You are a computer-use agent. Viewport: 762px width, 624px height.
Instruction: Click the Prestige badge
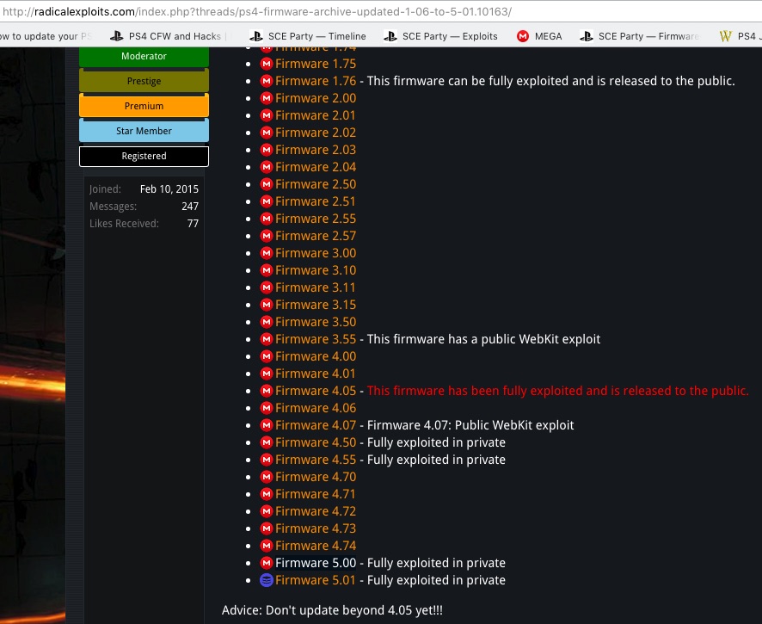point(144,81)
